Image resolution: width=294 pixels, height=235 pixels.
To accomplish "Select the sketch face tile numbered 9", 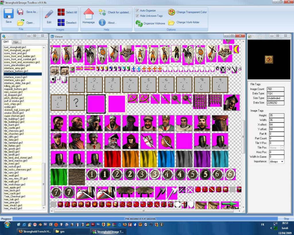I will click(x=220, y=85).
